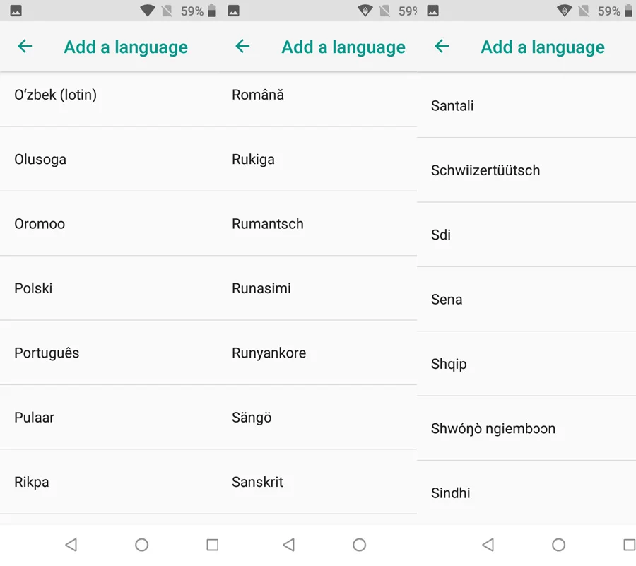Image resolution: width=636 pixels, height=566 pixels.
Task: Select Sängö language
Action: [x=317, y=417]
